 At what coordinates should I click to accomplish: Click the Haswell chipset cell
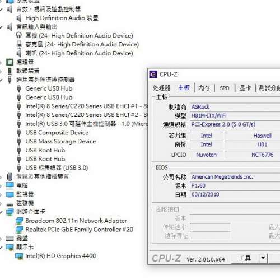click(x=253, y=136)
